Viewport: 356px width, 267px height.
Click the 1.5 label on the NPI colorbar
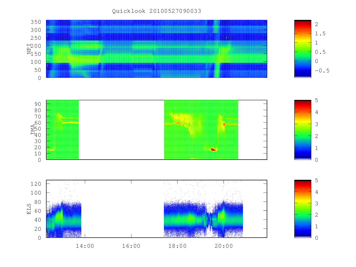[320, 34]
